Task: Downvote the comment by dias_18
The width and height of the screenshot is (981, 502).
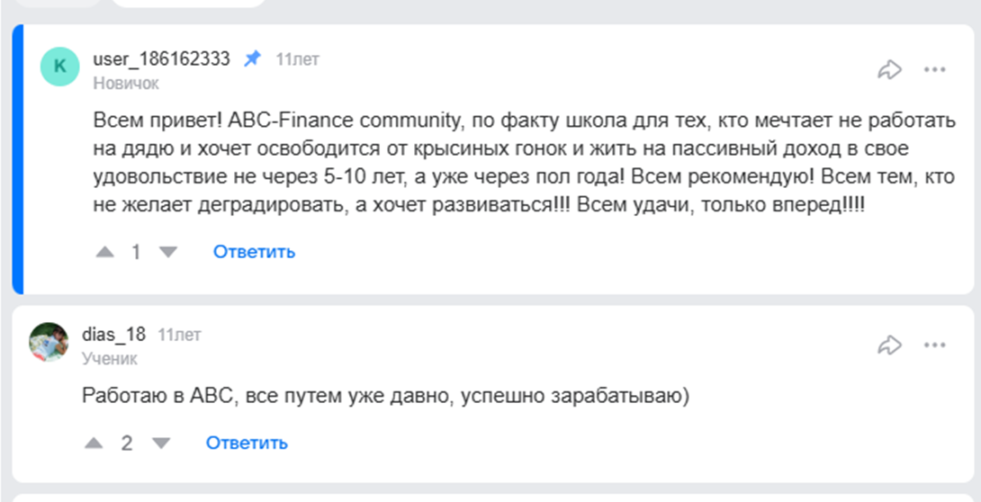Action: 161,443
